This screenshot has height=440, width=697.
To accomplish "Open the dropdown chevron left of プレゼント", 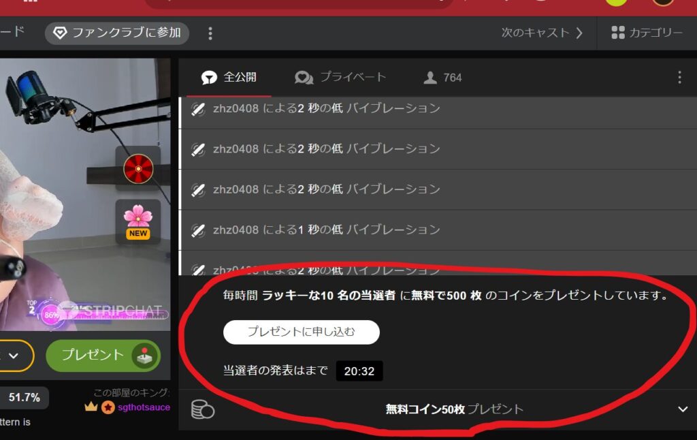I will coord(15,355).
